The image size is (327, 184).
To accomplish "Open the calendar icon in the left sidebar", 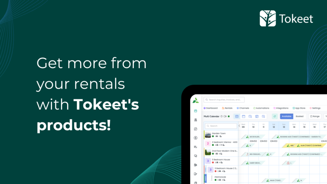I will [195, 111].
